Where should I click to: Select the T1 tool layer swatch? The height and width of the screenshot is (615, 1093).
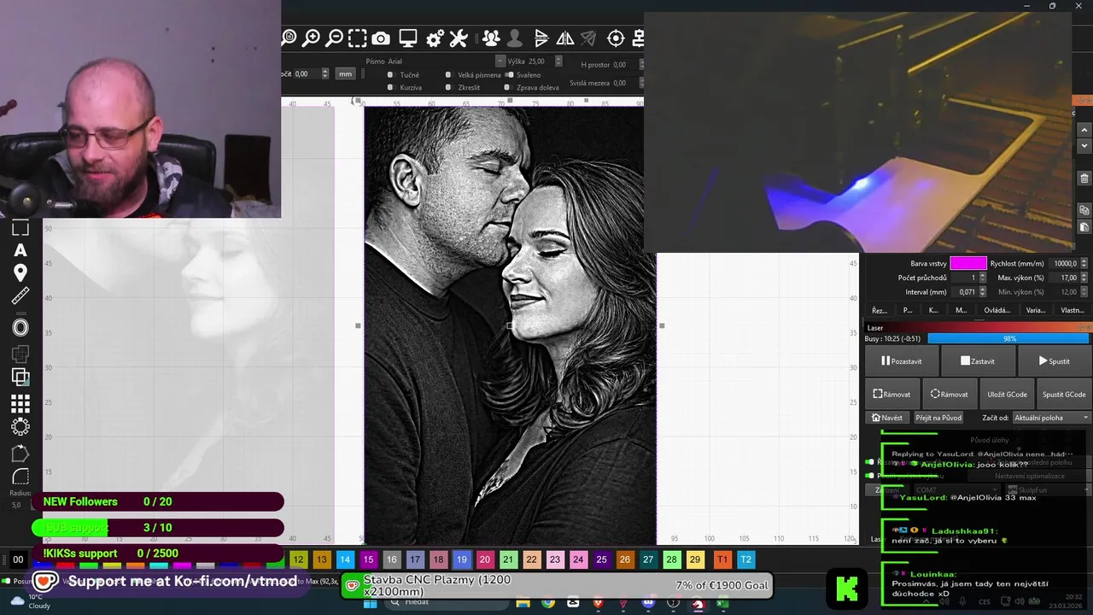[x=722, y=559]
